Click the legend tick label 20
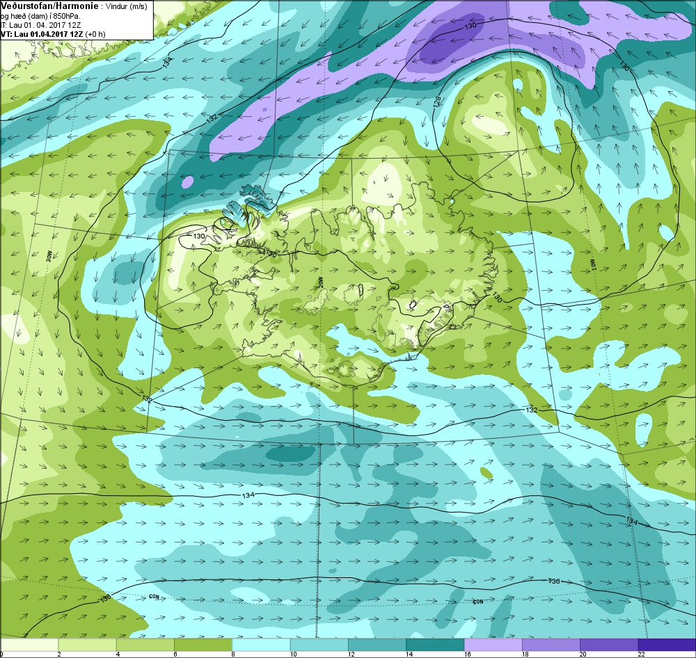 [583, 654]
